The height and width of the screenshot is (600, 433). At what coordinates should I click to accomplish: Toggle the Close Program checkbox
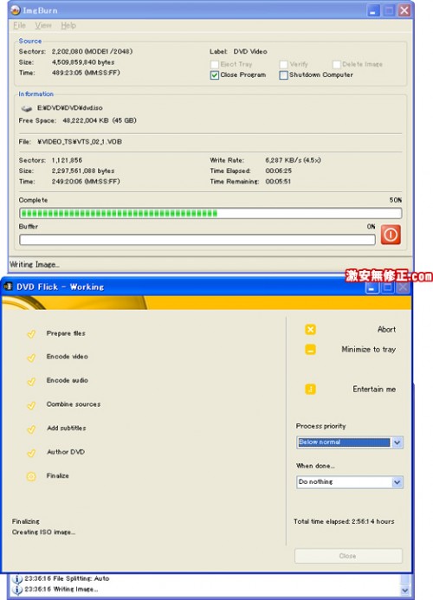click(215, 75)
